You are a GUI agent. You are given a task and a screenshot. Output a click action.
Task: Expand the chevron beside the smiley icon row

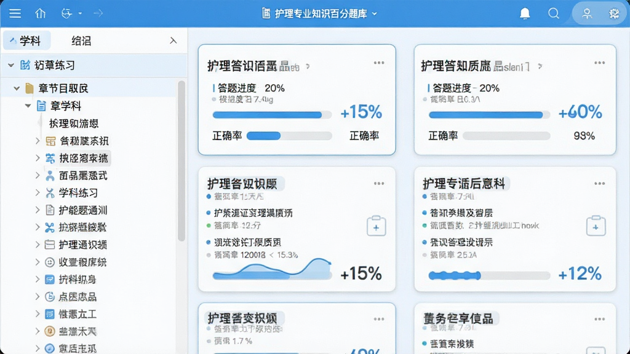click(x=38, y=262)
